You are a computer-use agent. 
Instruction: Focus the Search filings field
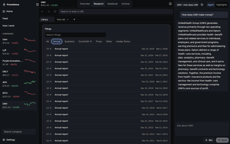click(x=75, y=35)
